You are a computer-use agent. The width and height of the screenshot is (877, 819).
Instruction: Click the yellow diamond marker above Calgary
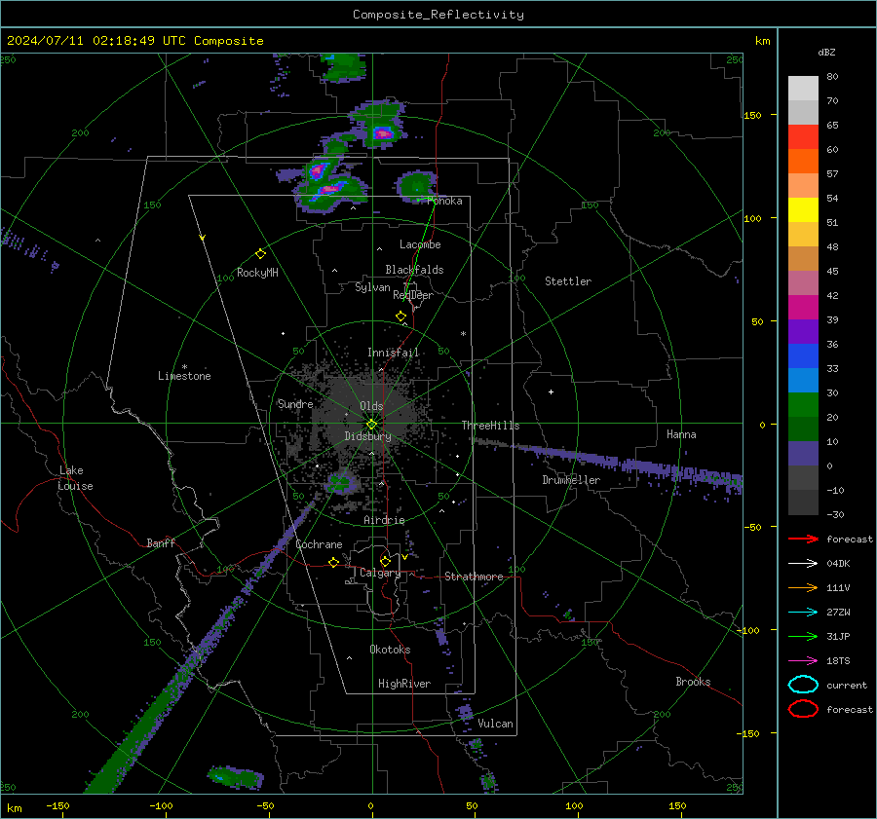click(x=385, y=561)
